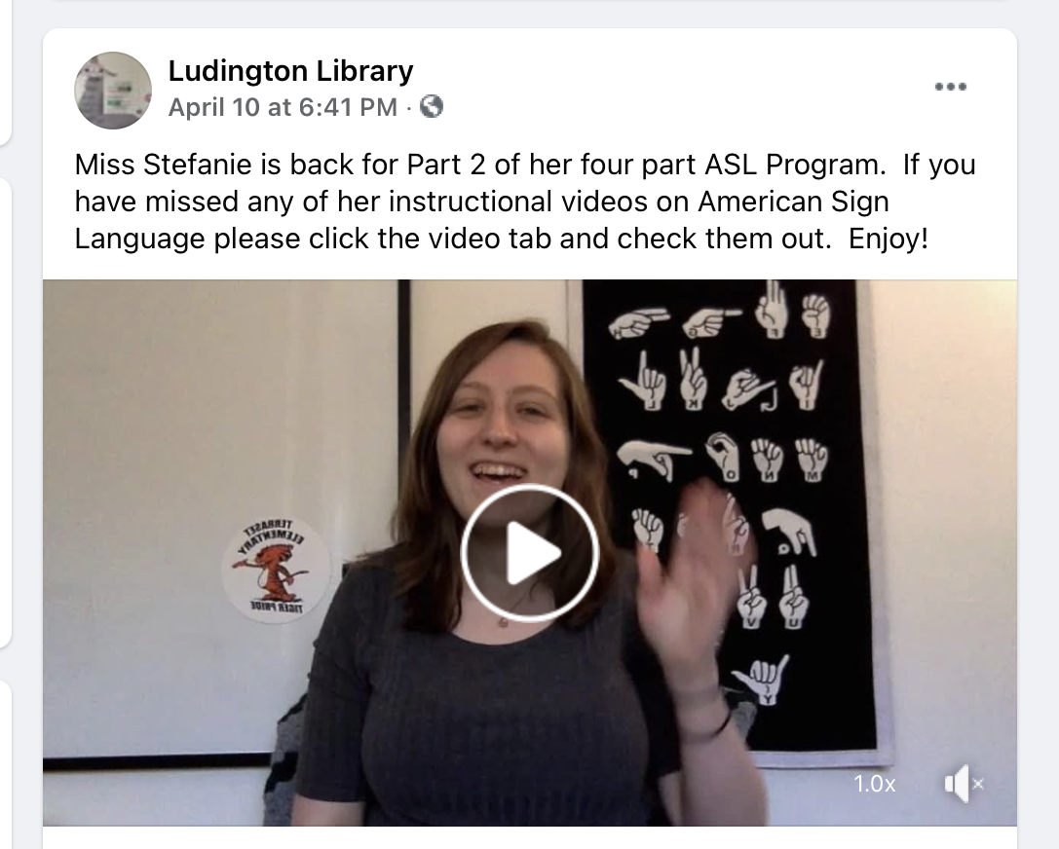
Task: Open the Ludington Library profile picture
Action: pos(113,90)
